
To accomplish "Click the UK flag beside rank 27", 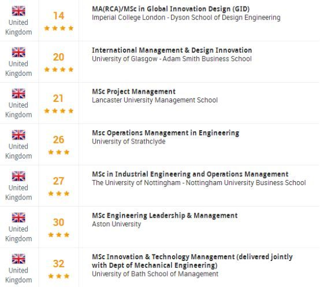I will click(x=18, y=176).
